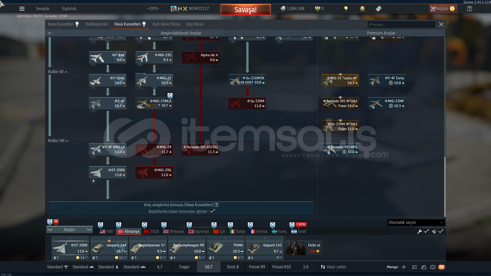Viewport: 491px width, 276px height.
Task: Toggle the automatic ammunition refill checkbox
Action: click(x=441, y=232)
